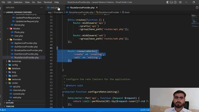Expand the resources folder
The image size is (199, 112).
(x=7, y=79)
